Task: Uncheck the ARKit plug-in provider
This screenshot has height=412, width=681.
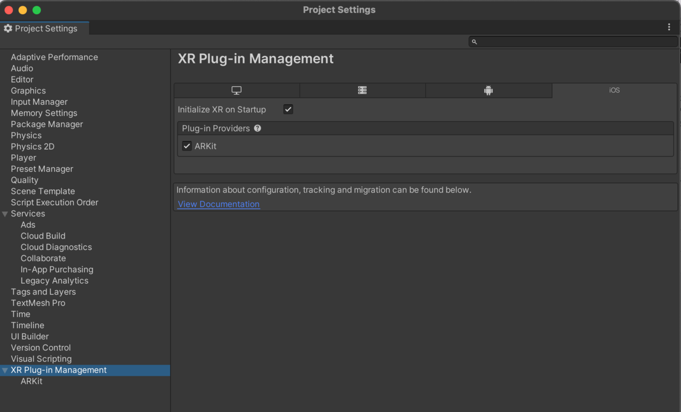Action: 187,146
